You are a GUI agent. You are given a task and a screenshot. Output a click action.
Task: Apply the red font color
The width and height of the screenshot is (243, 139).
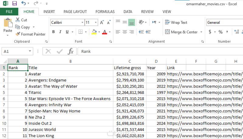pyautogui.click(x=104, y=32)
